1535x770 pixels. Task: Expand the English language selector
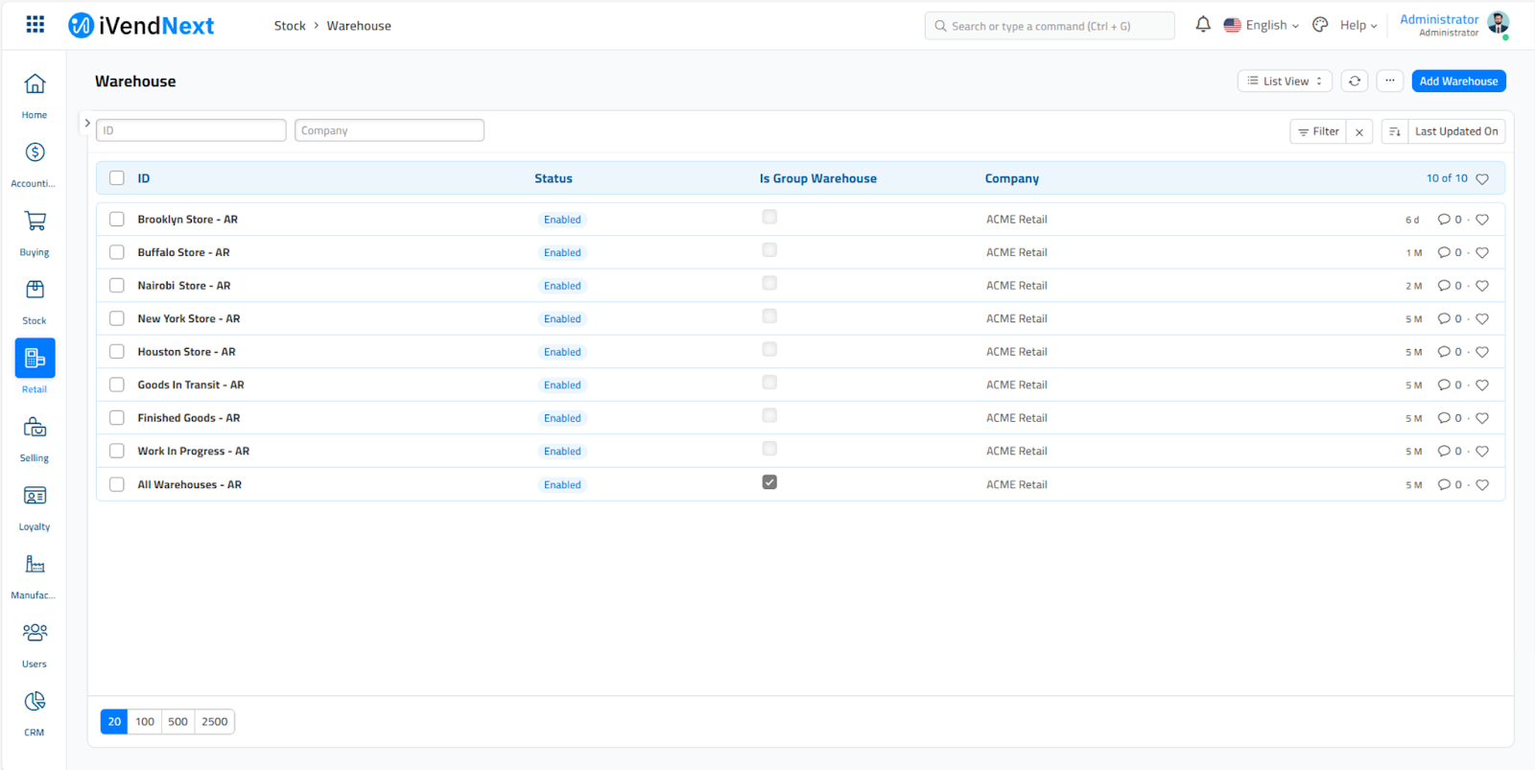1261,26
